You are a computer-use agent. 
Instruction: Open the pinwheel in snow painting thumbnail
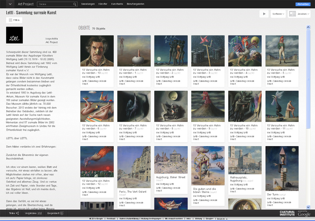coord(208,51)
